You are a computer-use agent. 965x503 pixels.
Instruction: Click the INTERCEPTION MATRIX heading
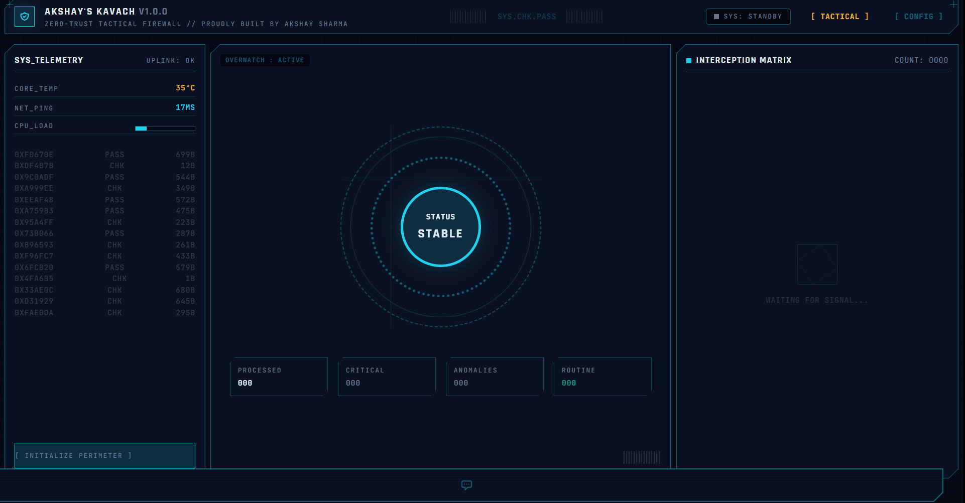[744, 60]
